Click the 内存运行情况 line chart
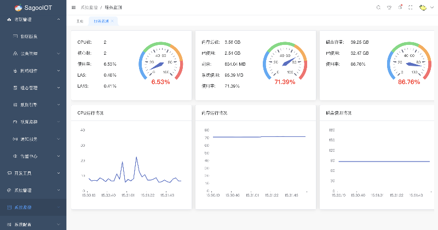This screenshot has width=438, height=230. [x=256, y=163]
